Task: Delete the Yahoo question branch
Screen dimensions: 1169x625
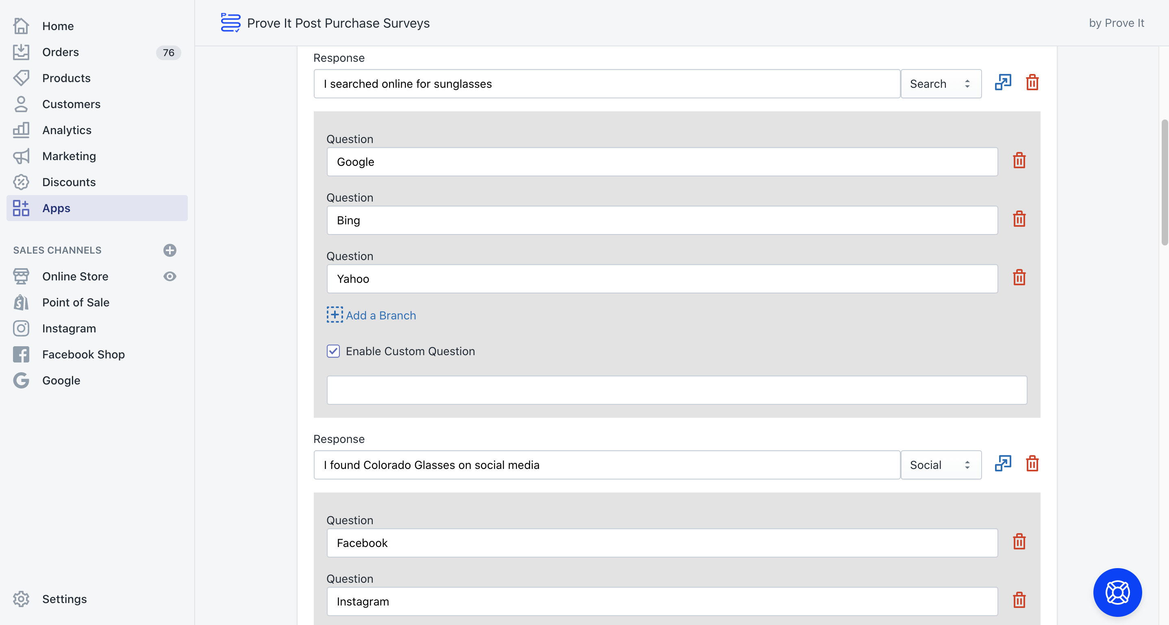Action: point(1019,278)
